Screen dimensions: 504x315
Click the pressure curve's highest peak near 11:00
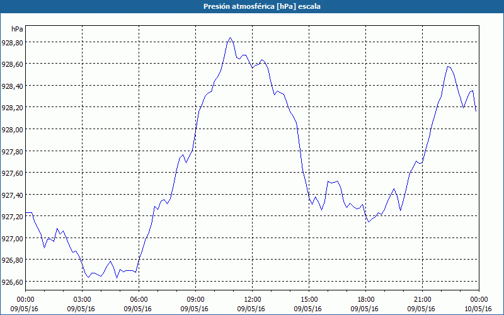230,38
